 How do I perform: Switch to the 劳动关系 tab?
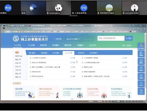[81, 53]
